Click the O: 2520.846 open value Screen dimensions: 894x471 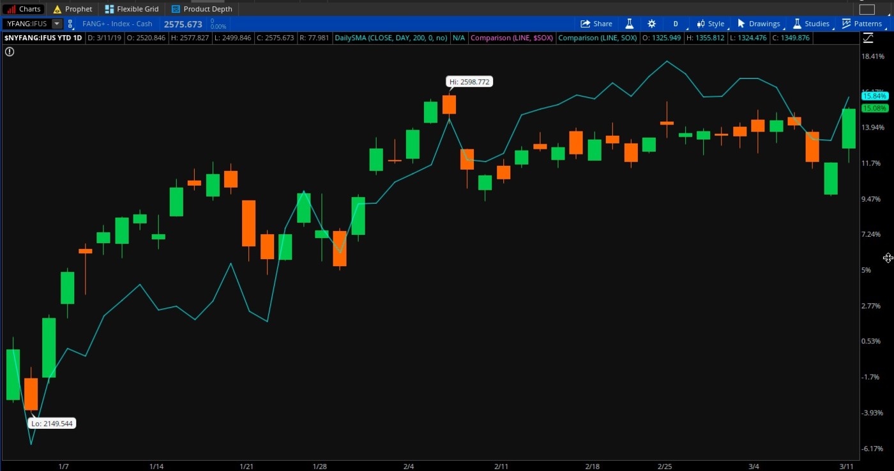tap(146, 38)
